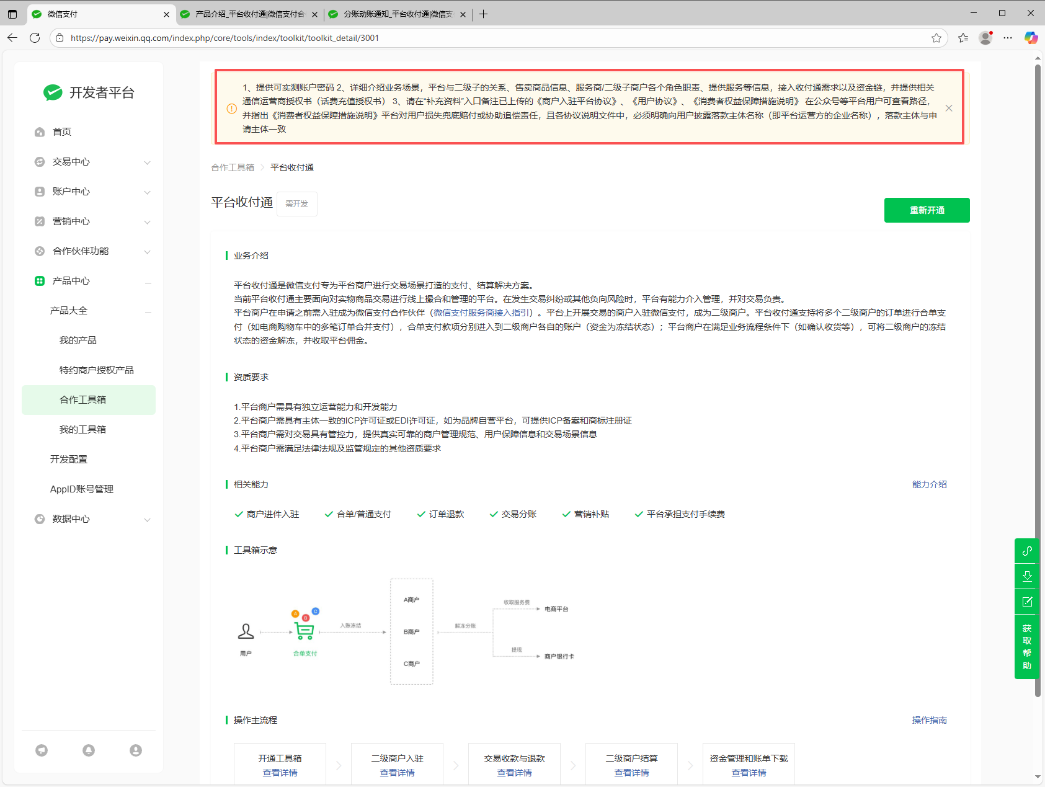The height and width of the screenshot is (787, 1045).
Task: Switch to the 分账动账通知 browser tab
Action: 398,14
